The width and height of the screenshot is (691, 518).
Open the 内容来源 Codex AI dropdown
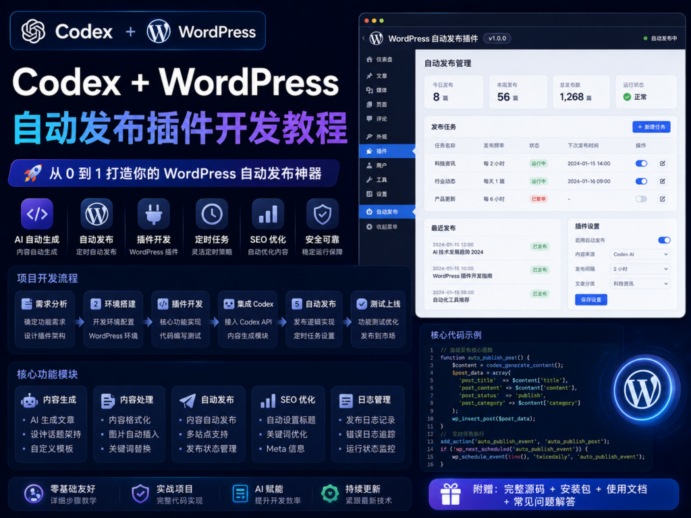(640, 254)
